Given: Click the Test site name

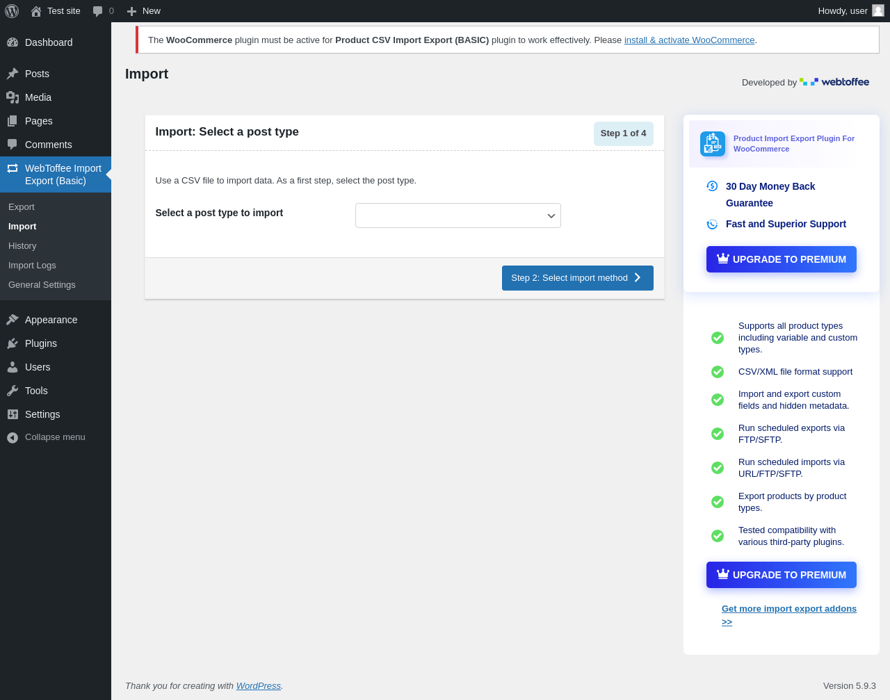Looking at the screenshot, I should tap(64, 11).
